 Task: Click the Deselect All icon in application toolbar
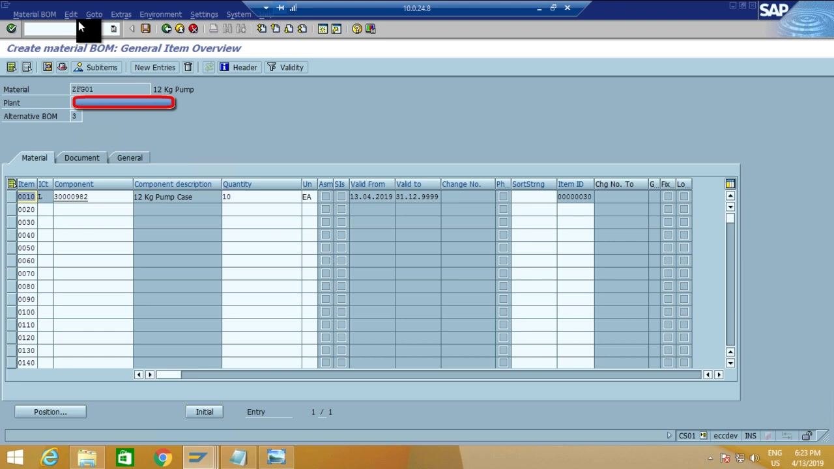click(27, 67)
